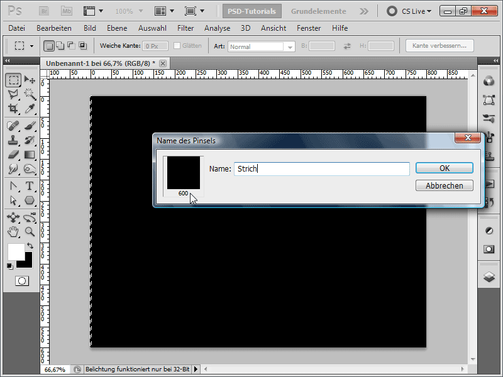This screenshot has height=377, width=503.
Task: Click the Kante verbessern button
Action: tap(439, 45)
